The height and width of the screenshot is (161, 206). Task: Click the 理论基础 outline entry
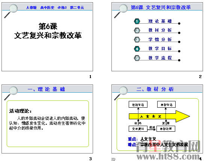160,21
